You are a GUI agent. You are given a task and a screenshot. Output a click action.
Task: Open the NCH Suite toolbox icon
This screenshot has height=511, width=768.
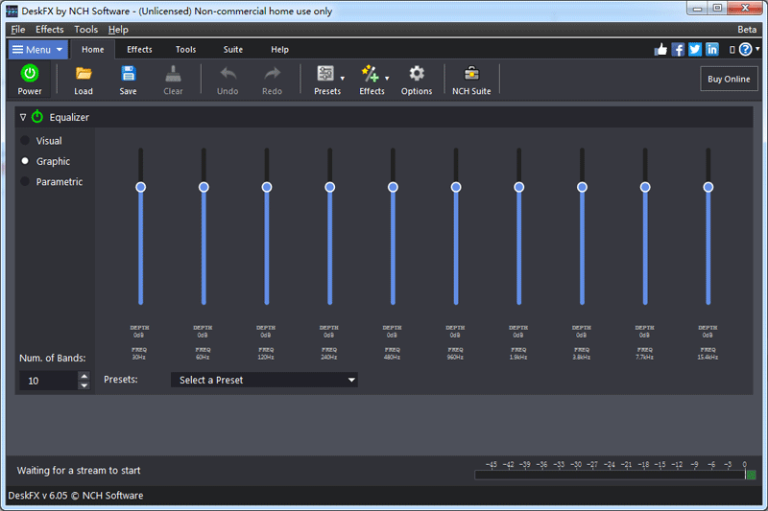(471, 81)
